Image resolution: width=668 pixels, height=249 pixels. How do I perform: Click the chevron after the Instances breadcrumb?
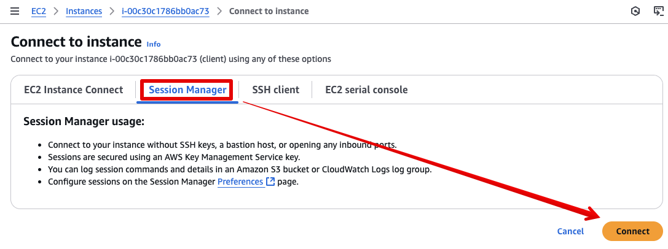click(112, 12)
